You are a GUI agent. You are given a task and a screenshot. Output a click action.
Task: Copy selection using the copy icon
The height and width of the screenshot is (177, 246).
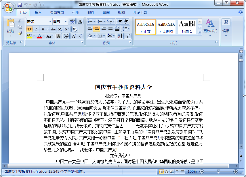(x=20, y=27)
